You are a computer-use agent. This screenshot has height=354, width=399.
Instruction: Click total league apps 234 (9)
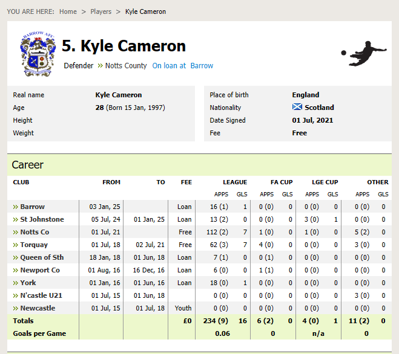216,321
